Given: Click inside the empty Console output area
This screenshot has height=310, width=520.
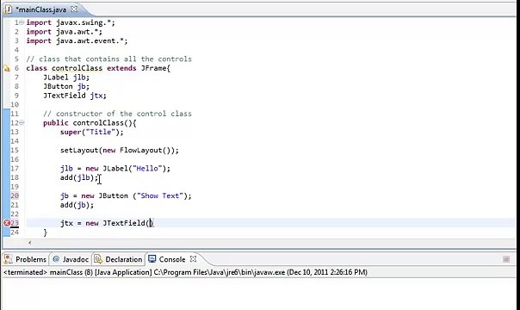Looking at the screenshot, I should coord(258,294).
